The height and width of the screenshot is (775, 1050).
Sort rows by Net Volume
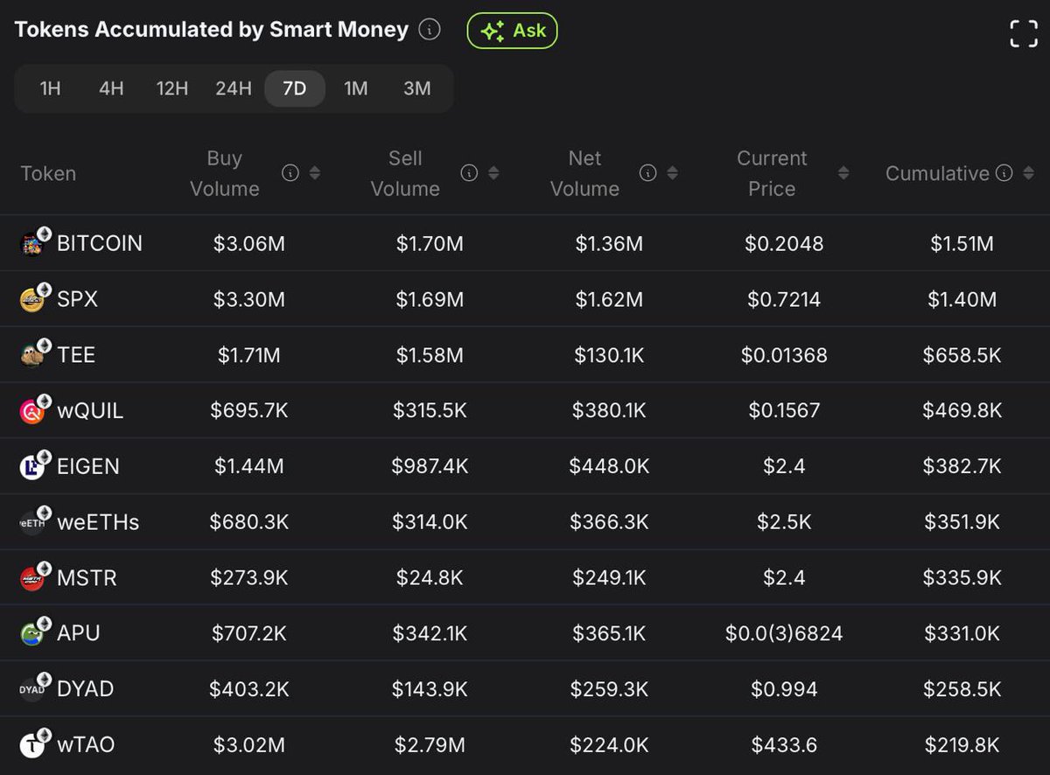(x=671, y=173)
